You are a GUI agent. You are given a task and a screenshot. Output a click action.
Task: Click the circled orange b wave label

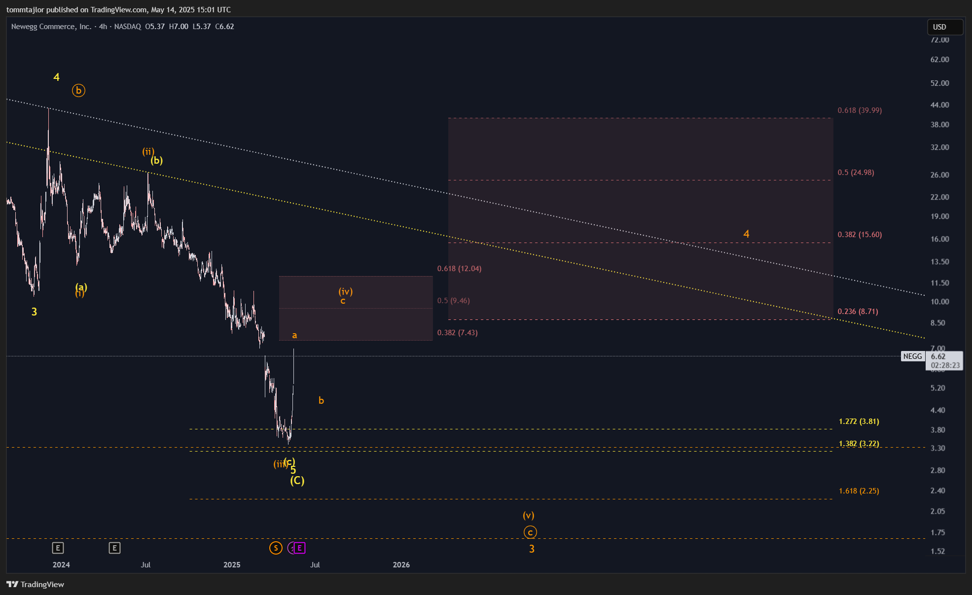pos(78,91)
